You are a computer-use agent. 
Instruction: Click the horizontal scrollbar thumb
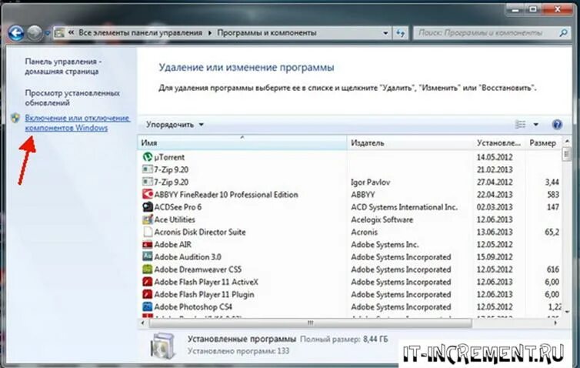(310, 323)
